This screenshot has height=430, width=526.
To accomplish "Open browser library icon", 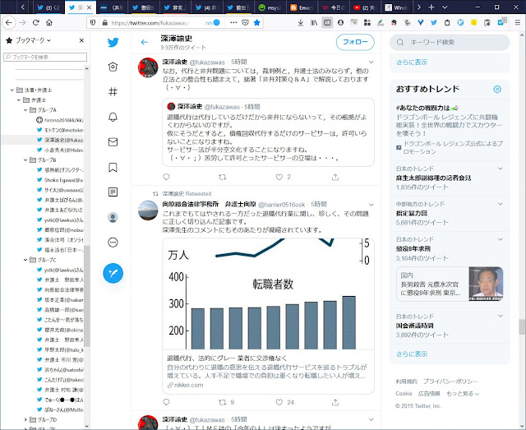I will coord(314,22).
